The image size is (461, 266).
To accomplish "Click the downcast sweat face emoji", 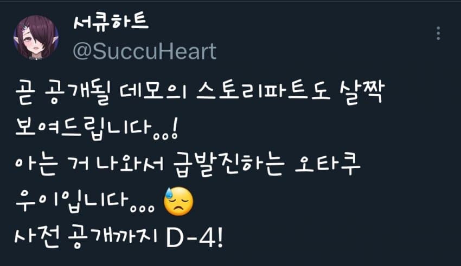I will (178, 201).
